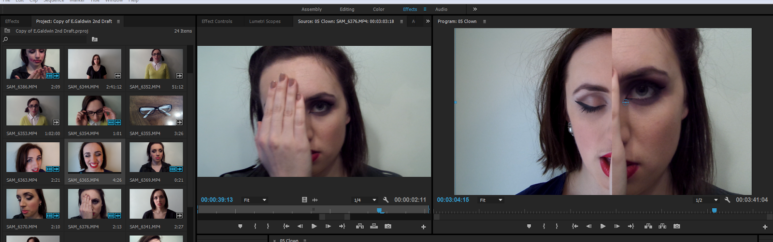Select SAM_6344.MP4 thumbnail
The image size is (773, 242).
click(x=95, y=64)
